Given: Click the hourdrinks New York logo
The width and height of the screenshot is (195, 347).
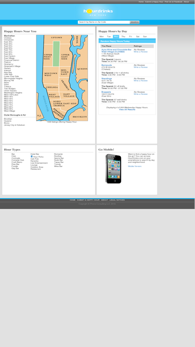Looking at the screenshot, I should click(98, 12).
